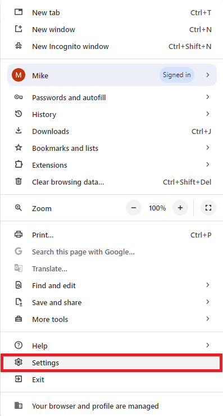Click the greyed Translate... text

pyautogui.click(x=49, y=269)
